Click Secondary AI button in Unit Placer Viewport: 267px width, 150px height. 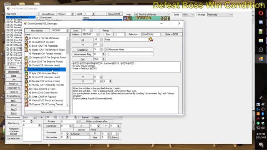point(13,88)
